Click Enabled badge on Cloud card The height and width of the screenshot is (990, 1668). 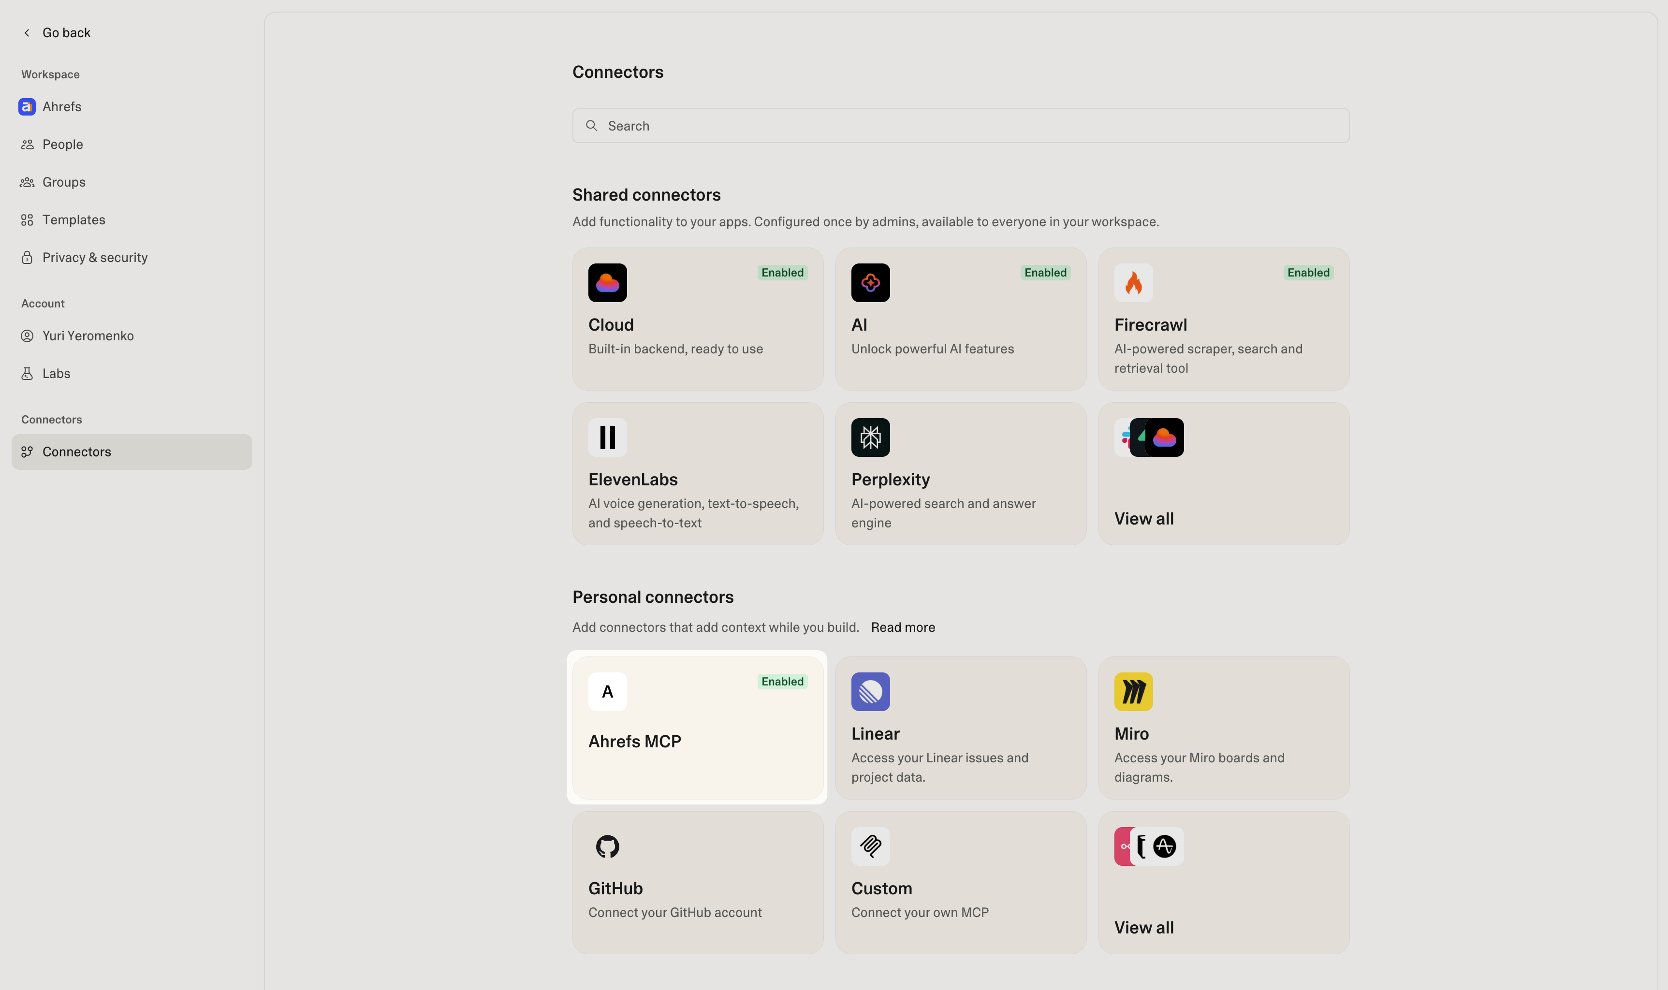[782, 273]
